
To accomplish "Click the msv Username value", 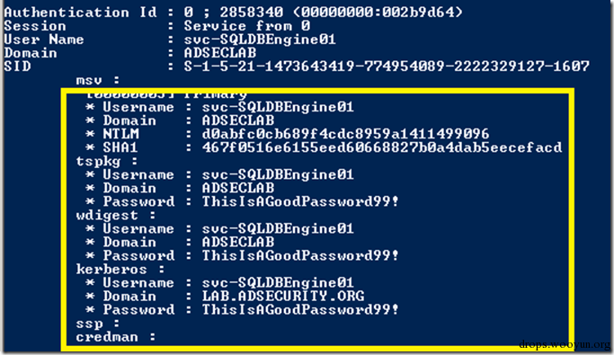I will [278, 107].
